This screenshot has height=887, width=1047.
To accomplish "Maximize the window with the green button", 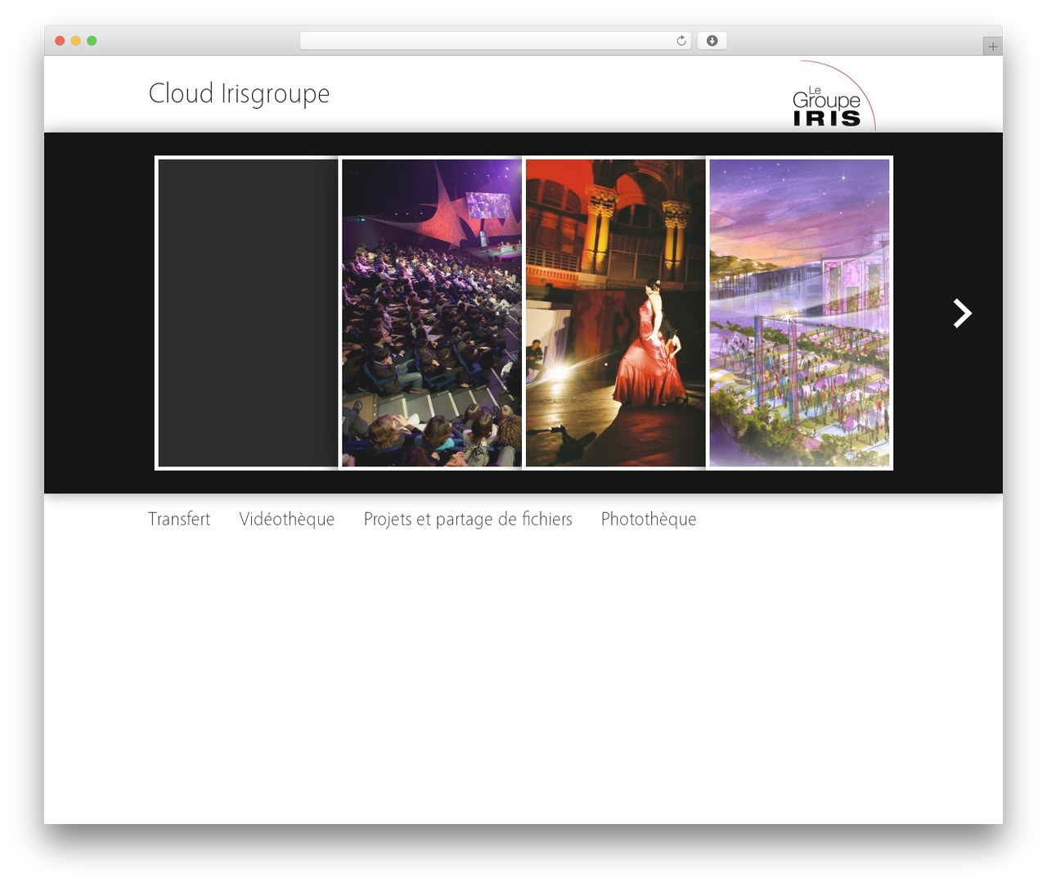I will click(x=92, y=41).
